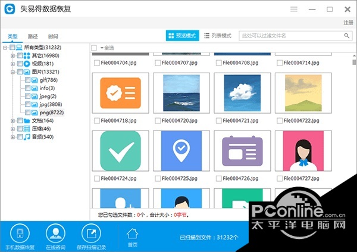Open online consultation (在线咨询) icon
The height and width of the screenshot is (252, 357).
(55, 234)
